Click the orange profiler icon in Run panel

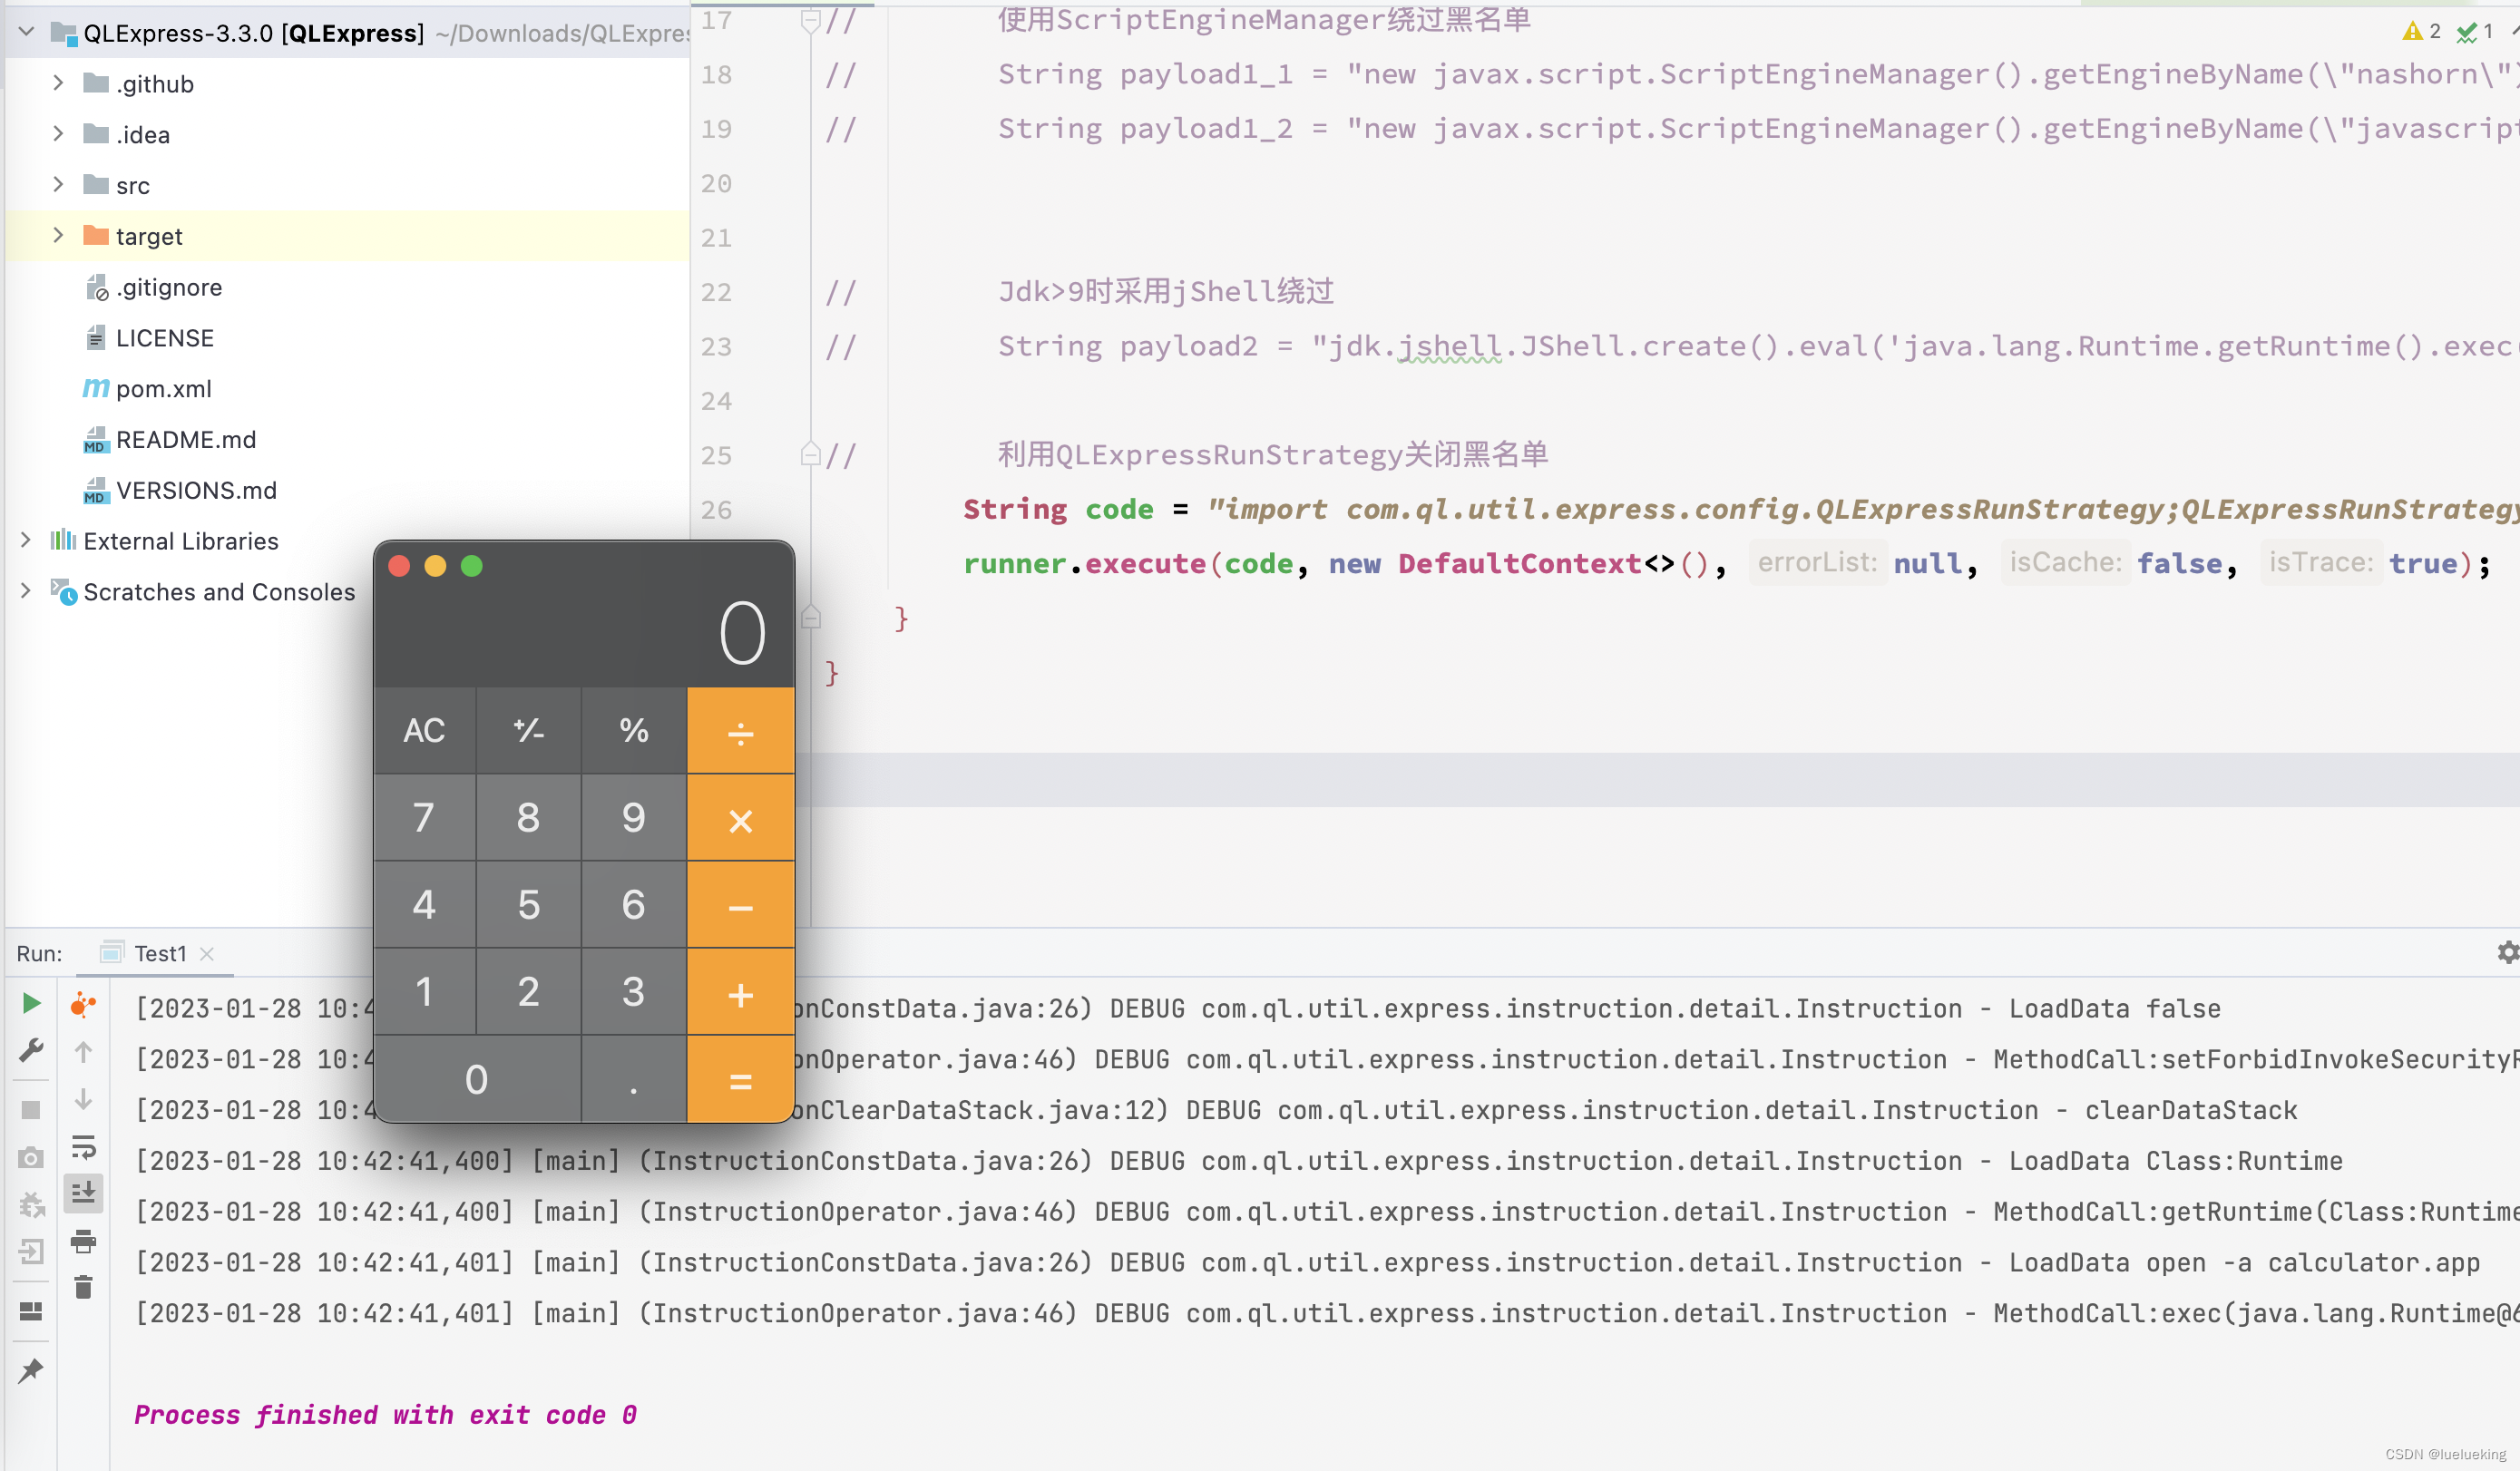(x=84, y=1004)
